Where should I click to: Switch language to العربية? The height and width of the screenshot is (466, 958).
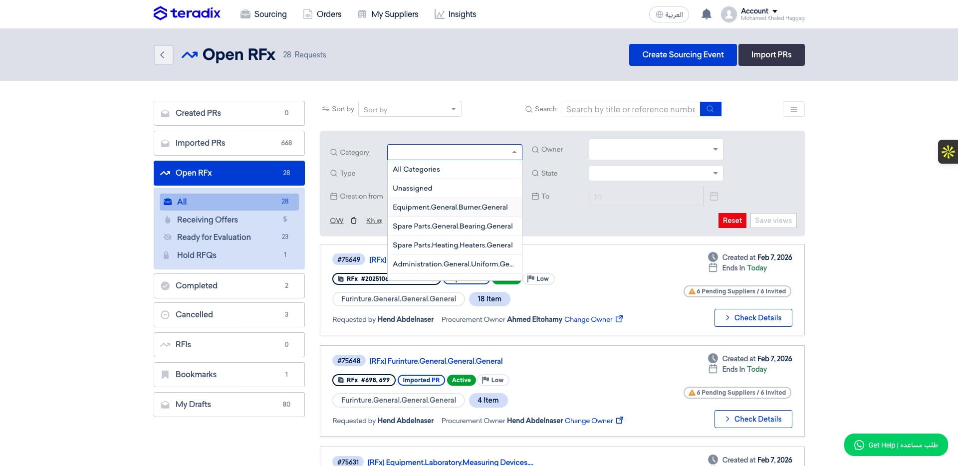pos(669,14)
